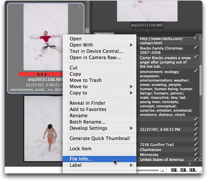Cancel metadata changes with the circle-slash icon
207x181 pixels.
click(x=190, y=164)
